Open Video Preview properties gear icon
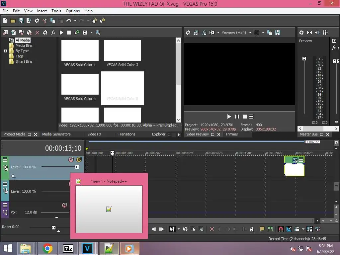 point(188,33)
